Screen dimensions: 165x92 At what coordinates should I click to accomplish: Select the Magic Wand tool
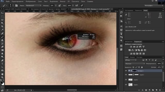(2, 23)
